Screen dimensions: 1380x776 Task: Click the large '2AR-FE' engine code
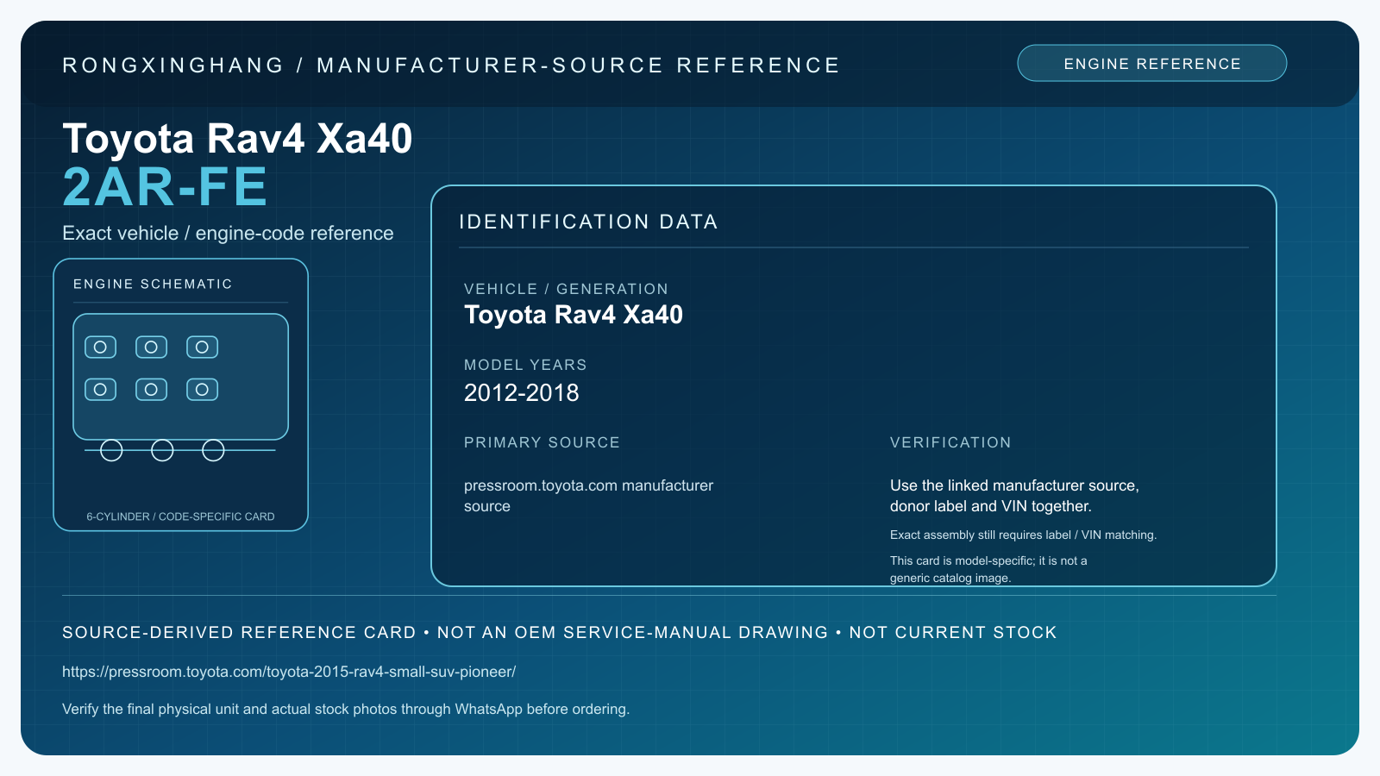[x=165, y=187]
